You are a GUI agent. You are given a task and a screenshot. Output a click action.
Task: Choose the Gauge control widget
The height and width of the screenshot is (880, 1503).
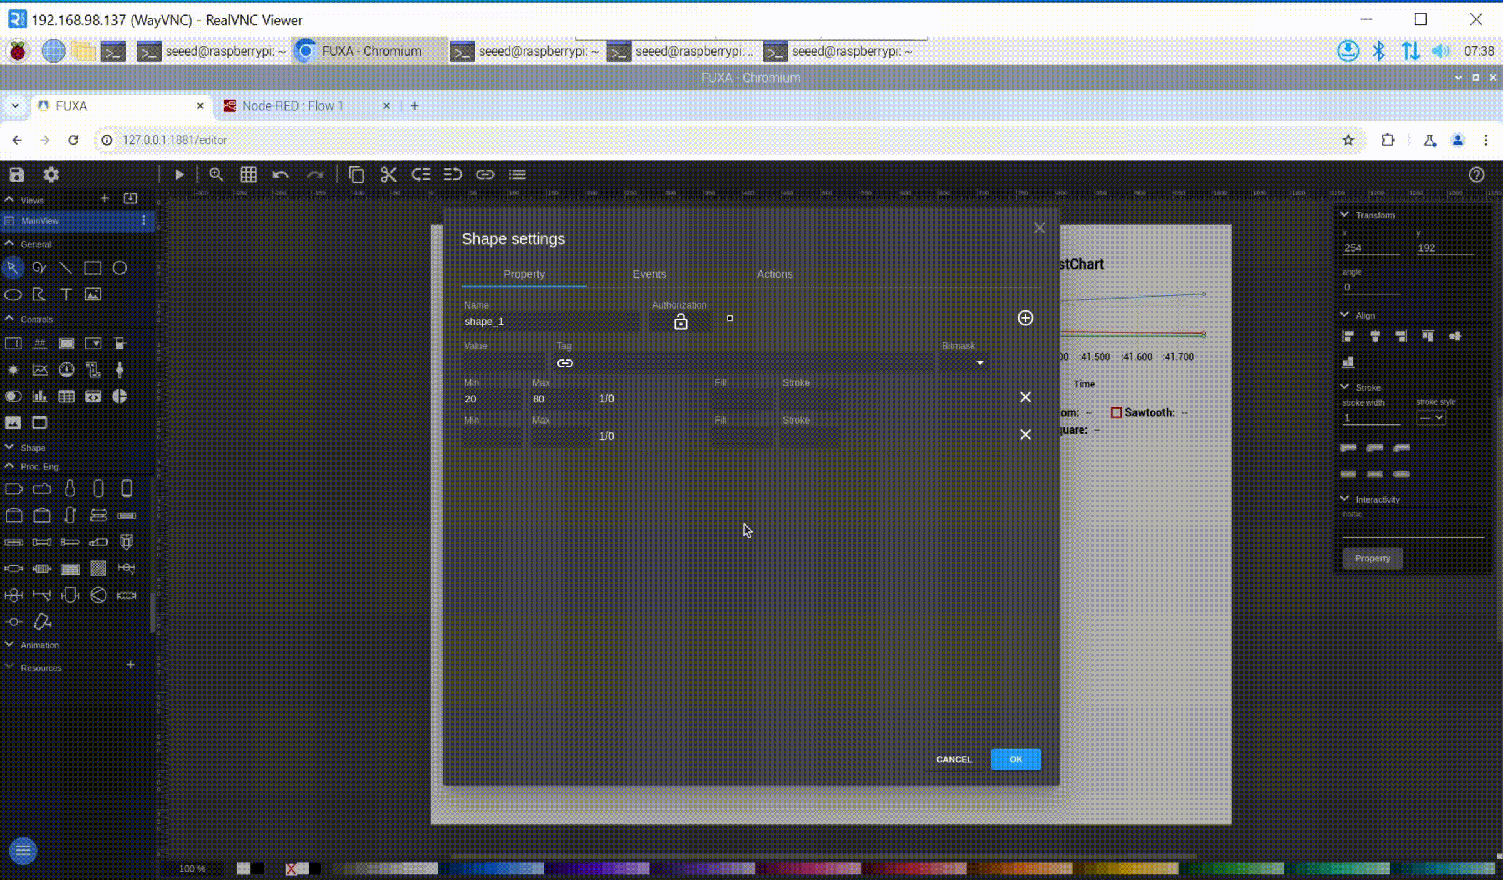[x=66, y=369]
